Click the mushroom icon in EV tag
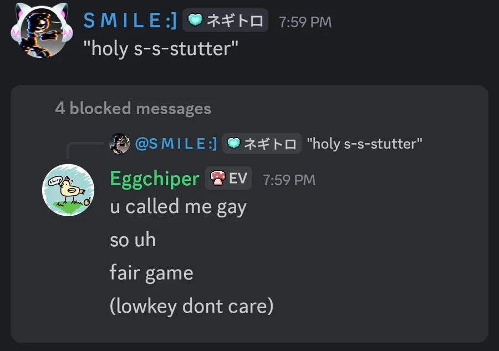Screen dimensions: 499x351 pos(218,178)
